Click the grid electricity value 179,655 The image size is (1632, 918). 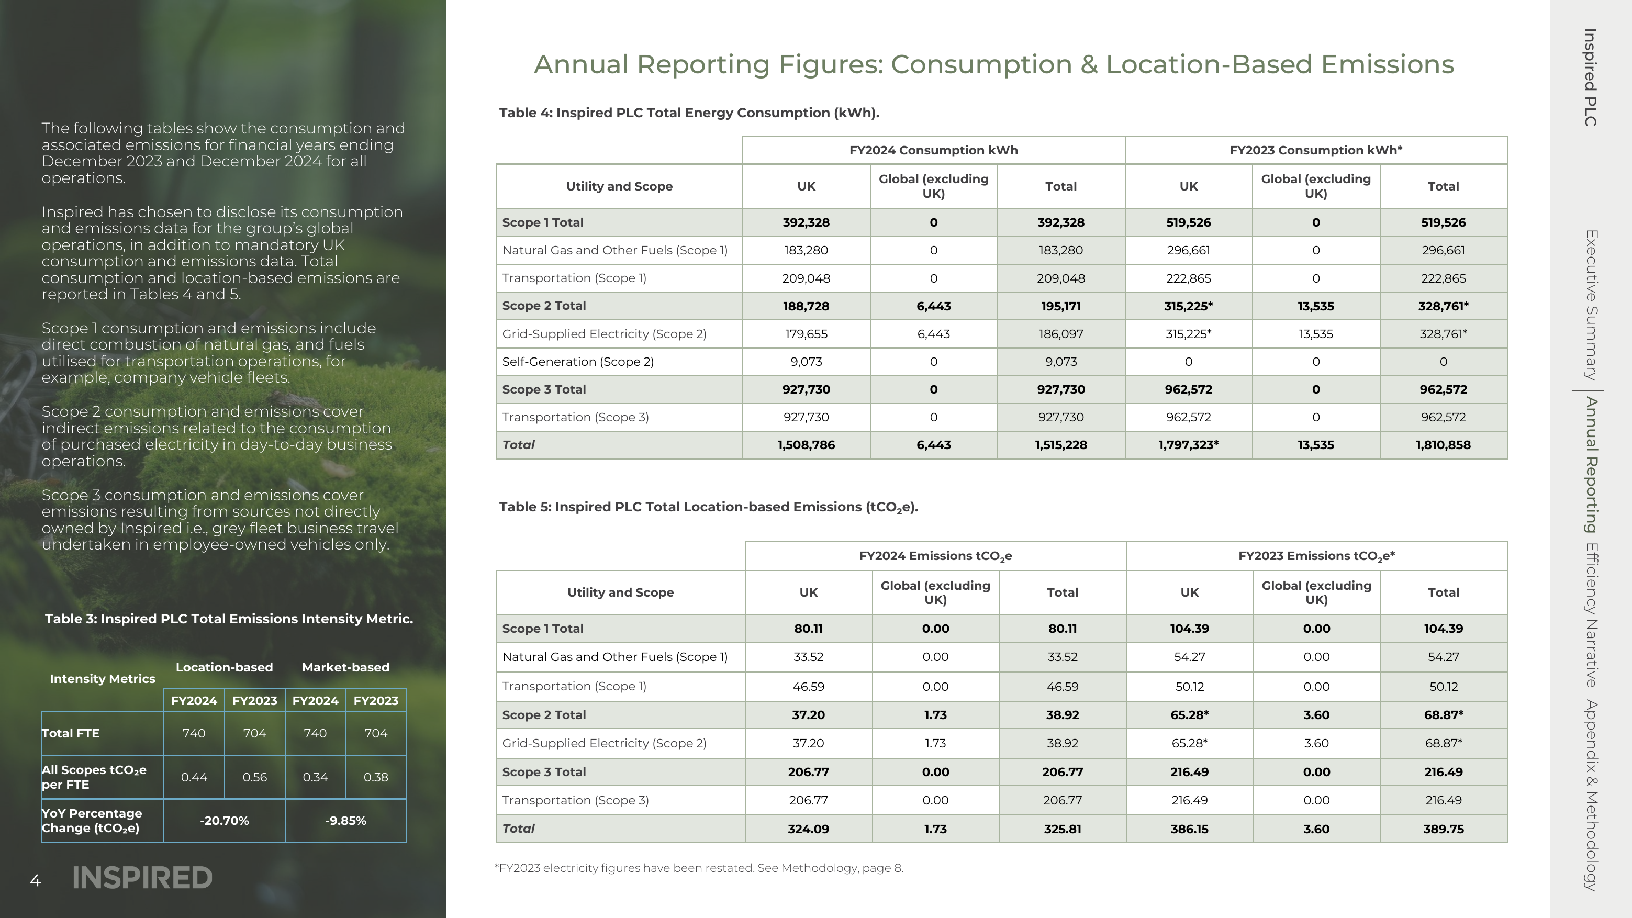coord(806,334)
